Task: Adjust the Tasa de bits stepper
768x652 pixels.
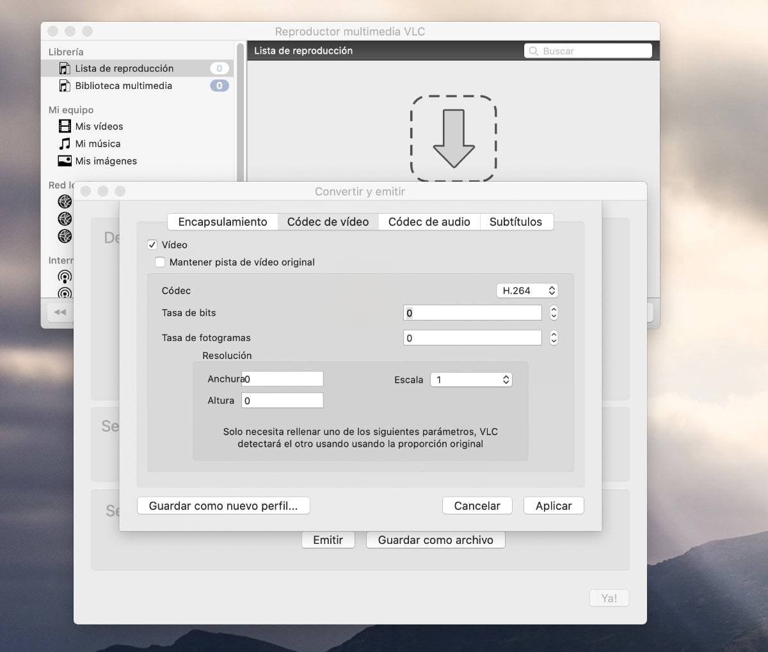Action: coord(554,312)
